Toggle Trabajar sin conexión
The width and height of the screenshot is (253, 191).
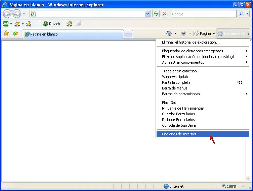pyautogui.click(x=203, y=71)
